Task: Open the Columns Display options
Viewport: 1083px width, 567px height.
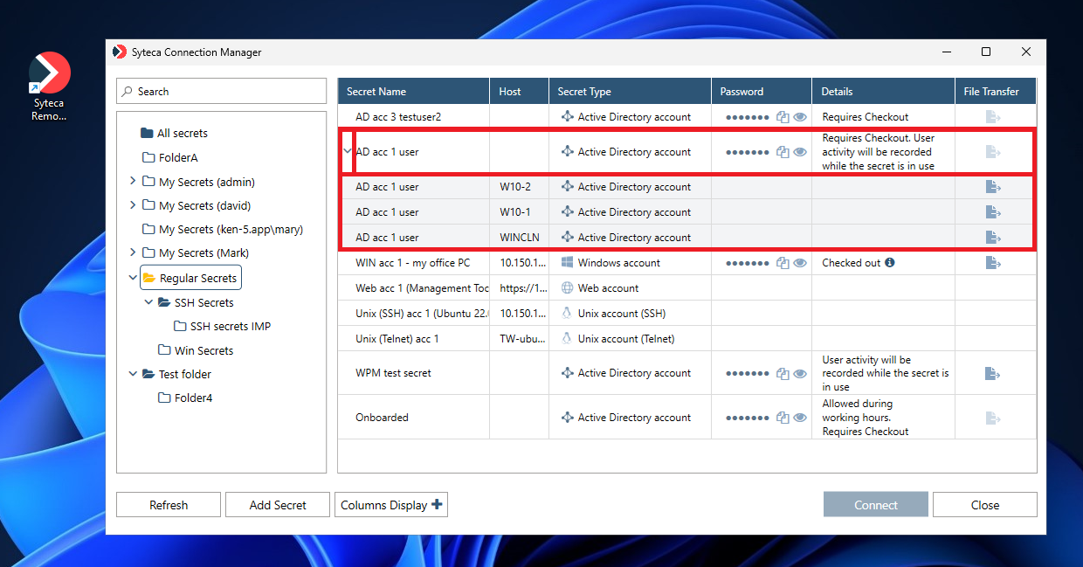Action: click(x=391, y=505)
